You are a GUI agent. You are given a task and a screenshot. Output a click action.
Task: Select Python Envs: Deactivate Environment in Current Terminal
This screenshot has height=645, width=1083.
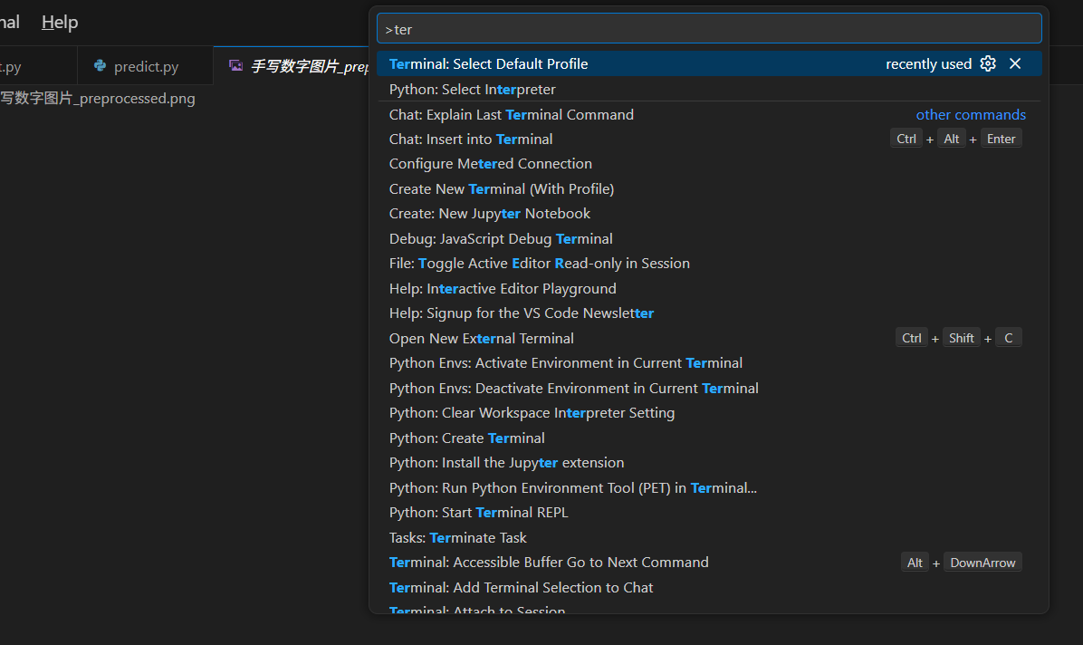point(709,388)
